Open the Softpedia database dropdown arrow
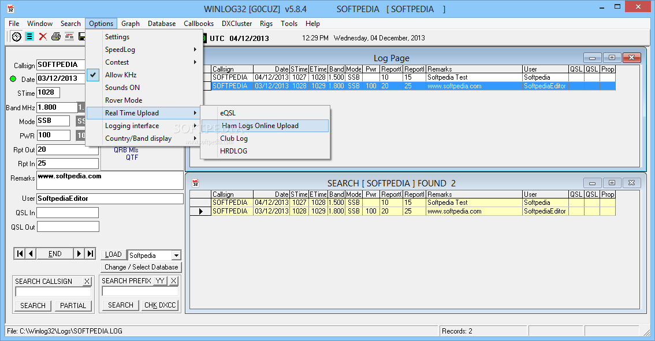 tap(176, 256)
